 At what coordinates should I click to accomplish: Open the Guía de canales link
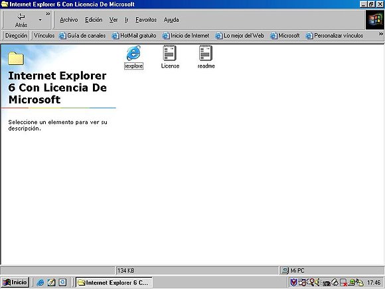(82, 36)
